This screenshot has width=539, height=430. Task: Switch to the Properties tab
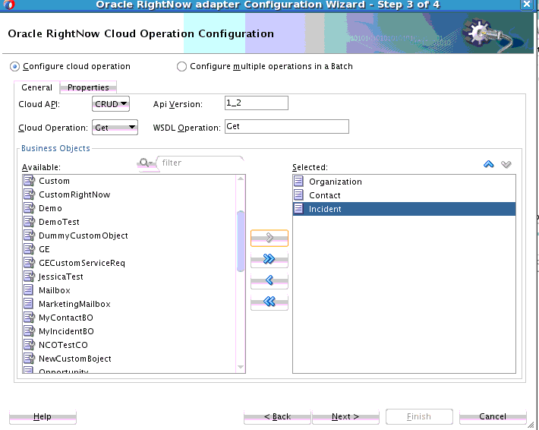coord(88,87)
